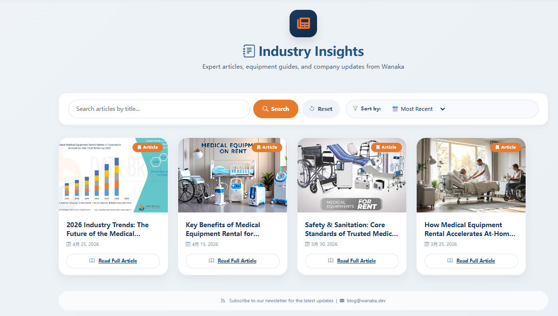Image resolution: width=558 pixels, height=316 pixels.
Task: Click the Reset button
Action: tap(321, 109)
